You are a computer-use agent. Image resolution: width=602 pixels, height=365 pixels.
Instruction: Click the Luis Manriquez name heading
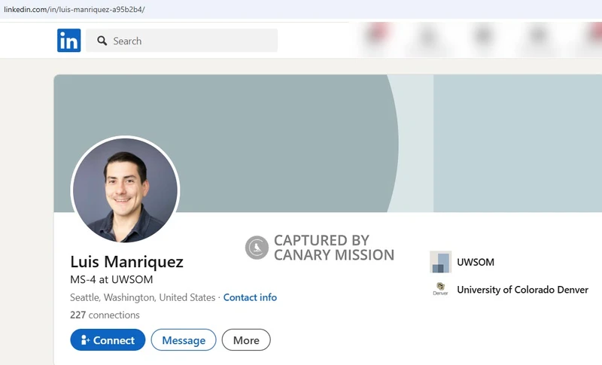coord(126,262)
